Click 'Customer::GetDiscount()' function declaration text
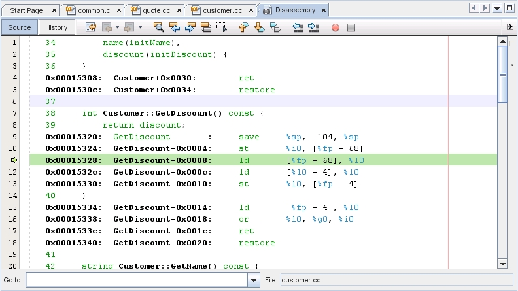This screenshot has height=291, width=518. pos(162,113)
